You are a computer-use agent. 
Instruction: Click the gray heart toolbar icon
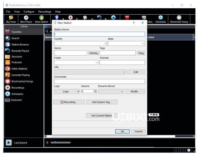pyautogui.click(x=144, y=17)
